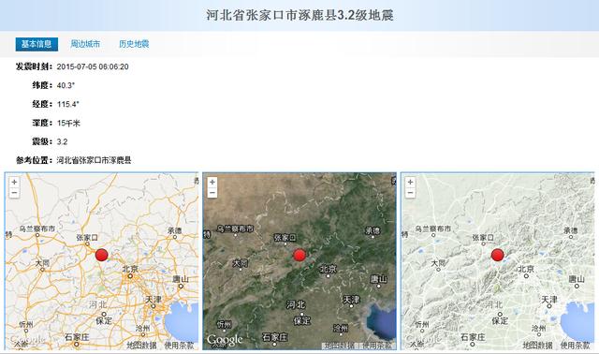
Task: Click the page title 河北省张家口市涿鹿县3.2级地震
Action: pyautogui.click(x=300, y=15)
